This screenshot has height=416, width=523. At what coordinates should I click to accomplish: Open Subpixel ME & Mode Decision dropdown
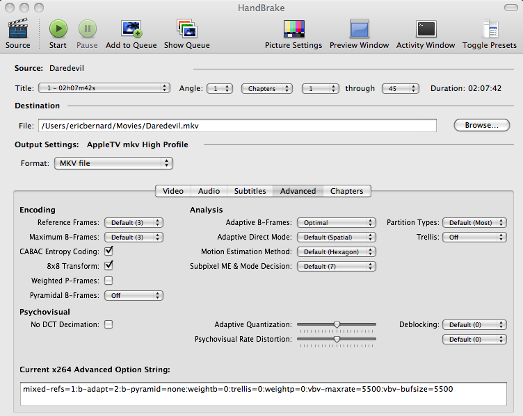click(x=337, y=267)
